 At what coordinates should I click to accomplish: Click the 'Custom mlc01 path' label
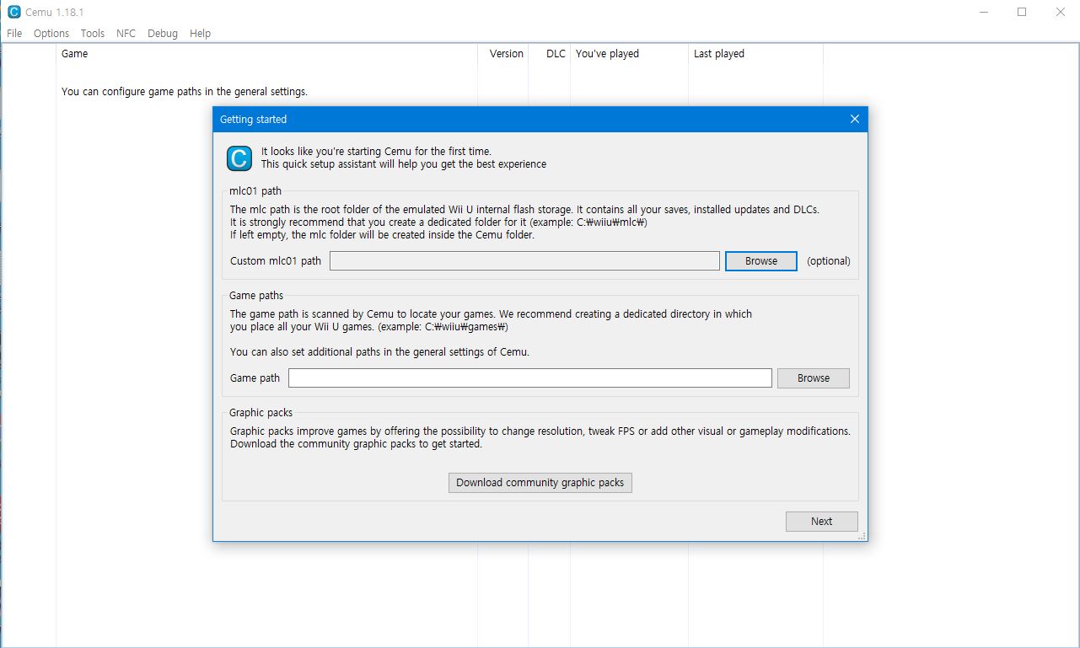point(276,261)
